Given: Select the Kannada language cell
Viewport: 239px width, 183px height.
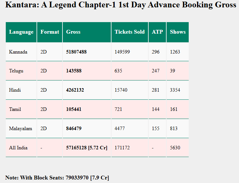Looking at the screenshot, I should pos(18,52).
